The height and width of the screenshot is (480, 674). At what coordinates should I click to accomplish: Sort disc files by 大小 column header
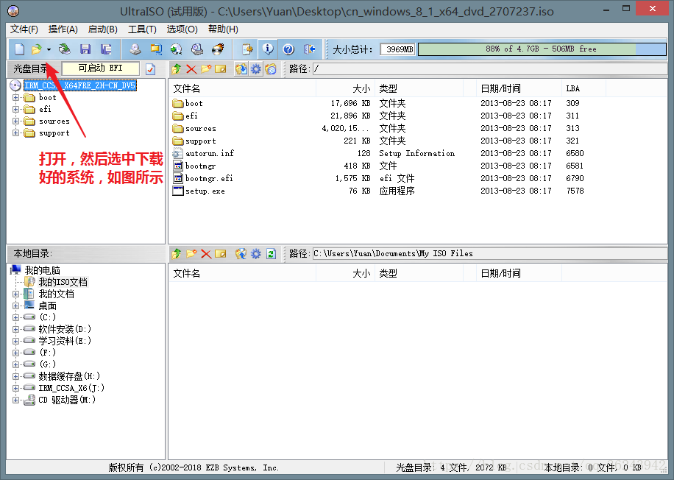click(346, 88)
